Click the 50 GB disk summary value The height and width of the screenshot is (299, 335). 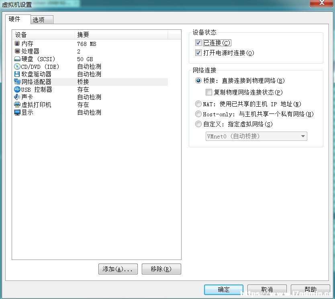[85, 59]
